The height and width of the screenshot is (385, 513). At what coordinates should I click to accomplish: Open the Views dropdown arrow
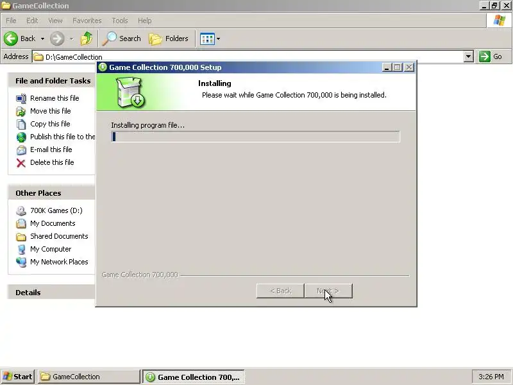tap(218, 39)
